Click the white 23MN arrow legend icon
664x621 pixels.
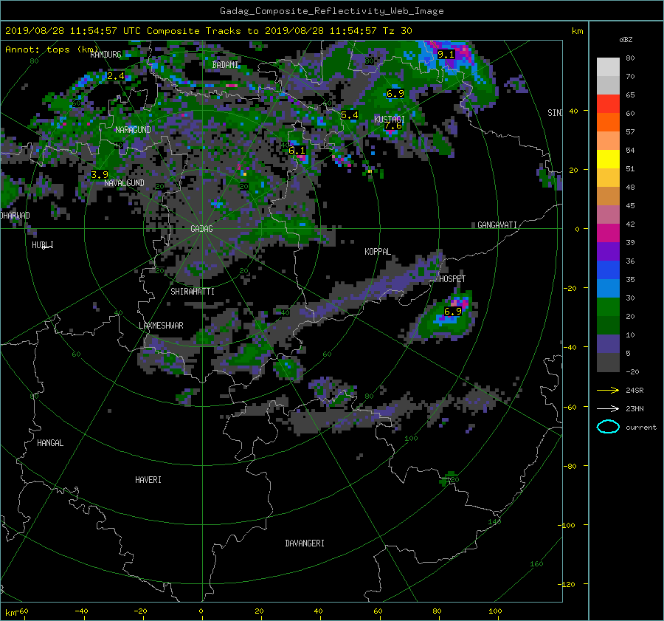(x=608, y=408)
